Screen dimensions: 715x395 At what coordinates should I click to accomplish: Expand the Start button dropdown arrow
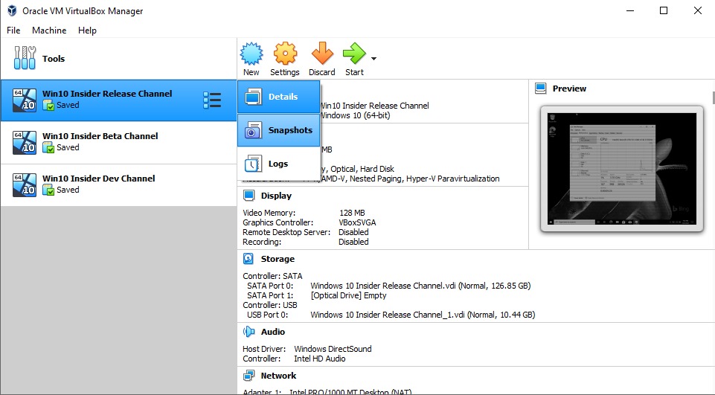[x=373, y=58]
